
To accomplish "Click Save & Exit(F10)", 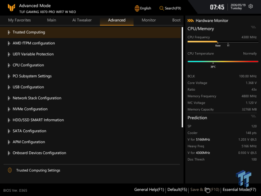I will [x=205, y=190].
